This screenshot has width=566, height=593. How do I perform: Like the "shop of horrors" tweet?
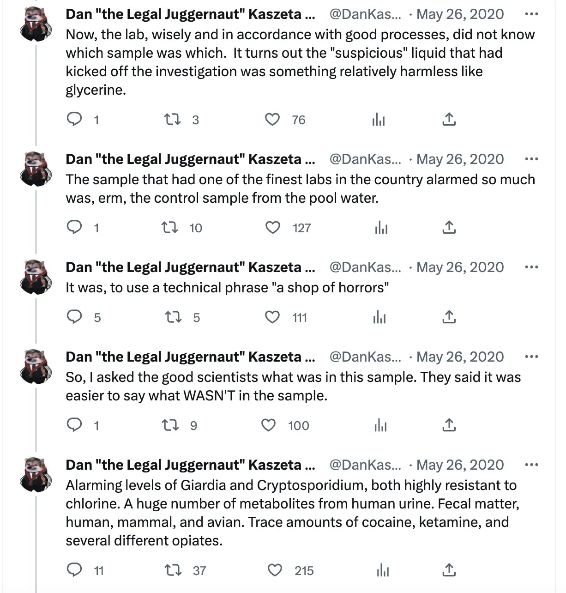272,317
